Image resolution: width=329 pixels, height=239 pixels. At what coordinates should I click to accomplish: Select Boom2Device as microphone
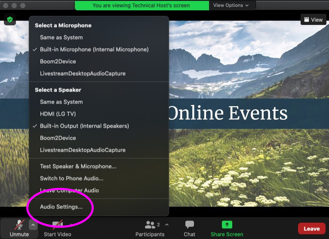click(58, 61)
